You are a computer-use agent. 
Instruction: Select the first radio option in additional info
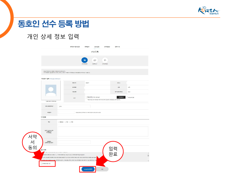point(59,122)
